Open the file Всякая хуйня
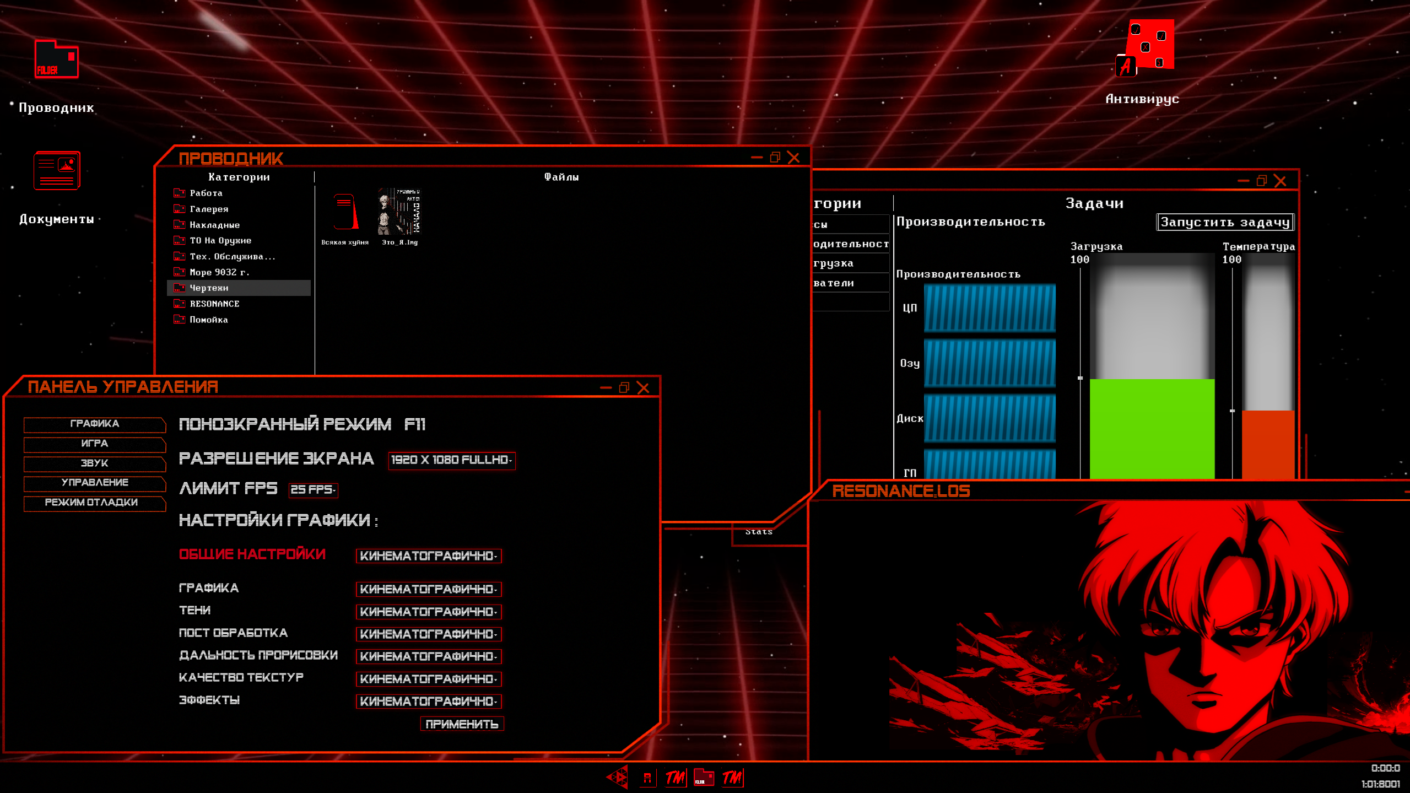The image size is (1410, 793). [x=345, y=219]
